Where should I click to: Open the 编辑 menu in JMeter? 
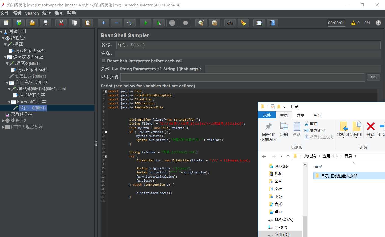[17, 13]
